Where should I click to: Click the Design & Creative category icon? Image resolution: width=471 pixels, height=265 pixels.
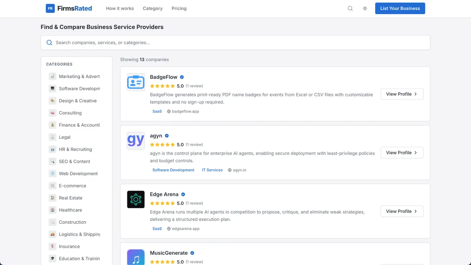pyautogui.click(x=53, y=101)
